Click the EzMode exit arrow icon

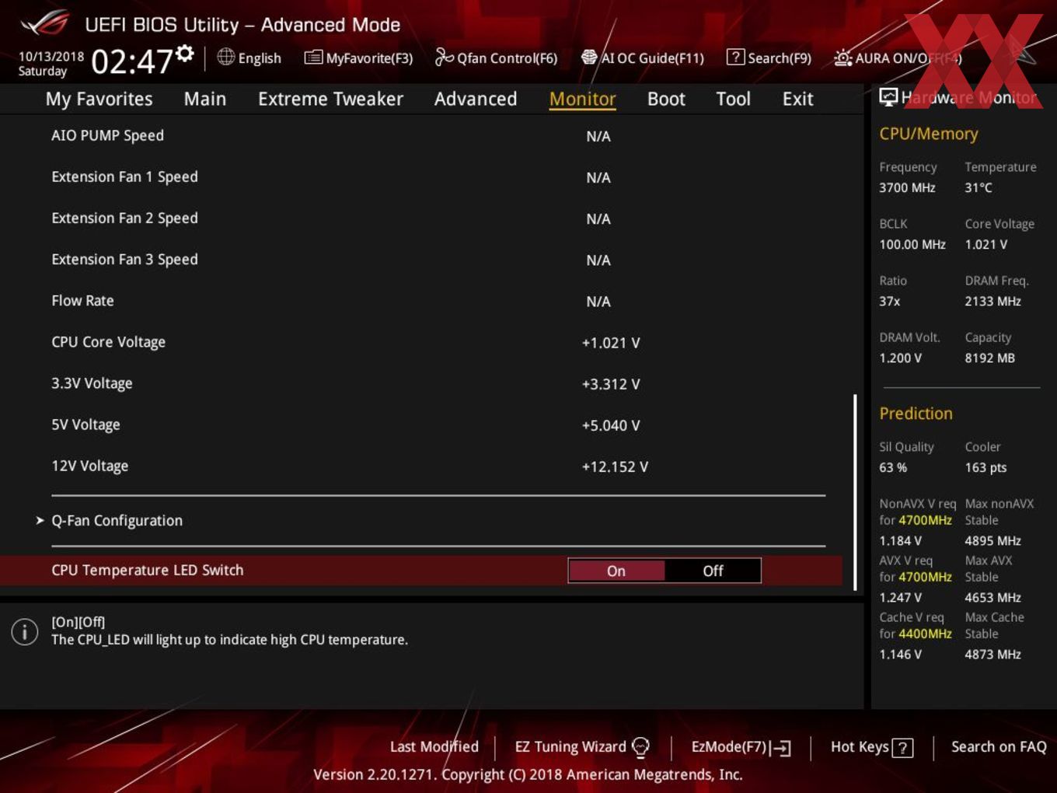pyautogui.click(x=780, y=748)
